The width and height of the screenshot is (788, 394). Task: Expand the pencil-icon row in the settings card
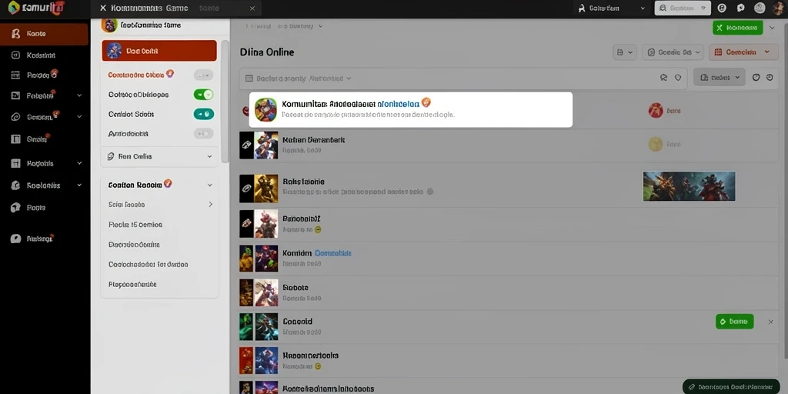[160, 157]
